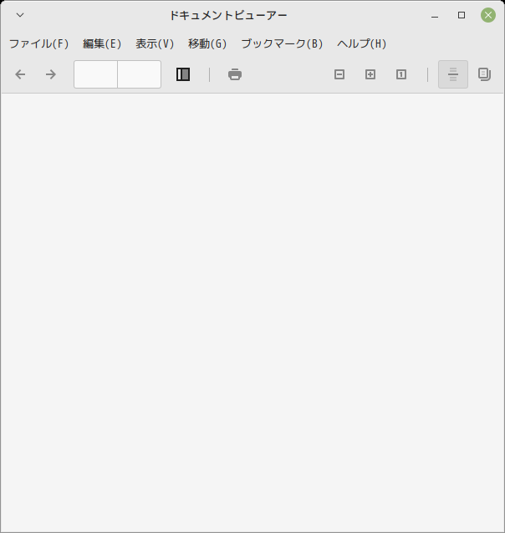
Task: Open the 表示(V) menu
Action: (x=155, y=43)
